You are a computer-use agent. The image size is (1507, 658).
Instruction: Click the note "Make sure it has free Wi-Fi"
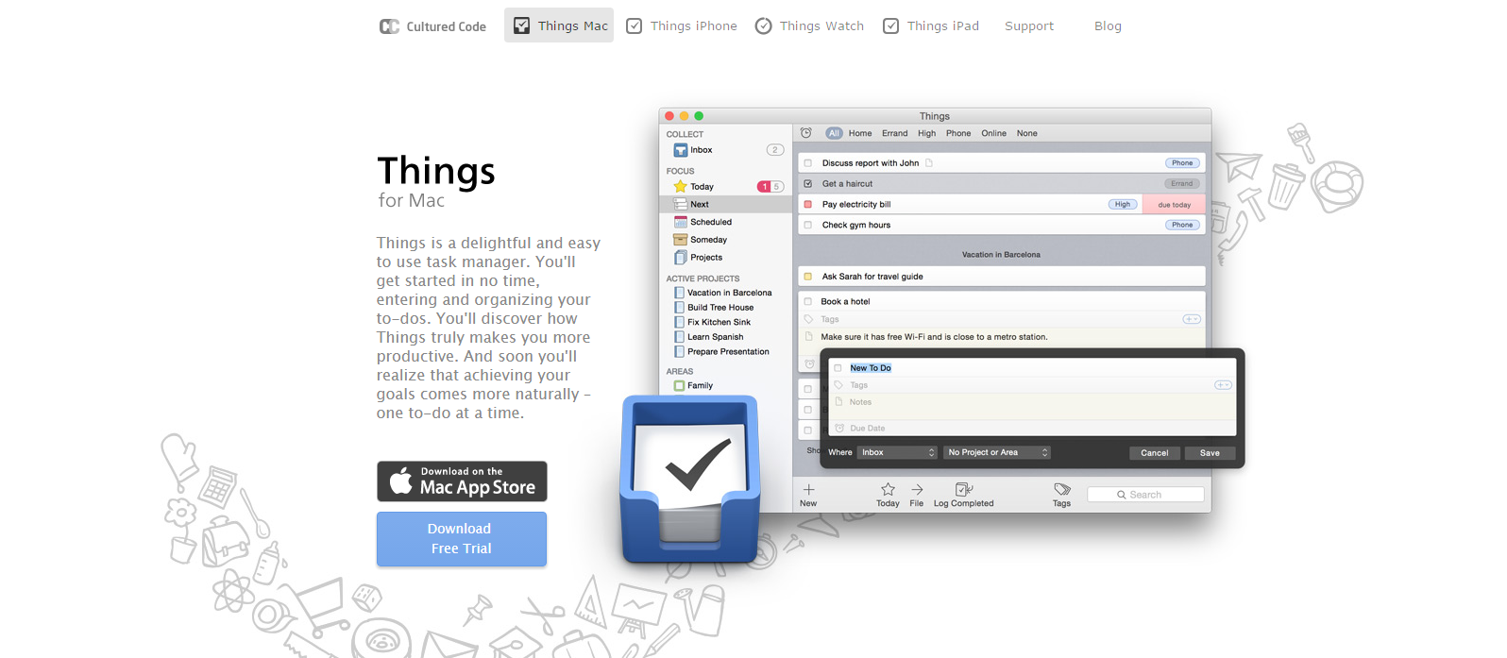(934, 337)
